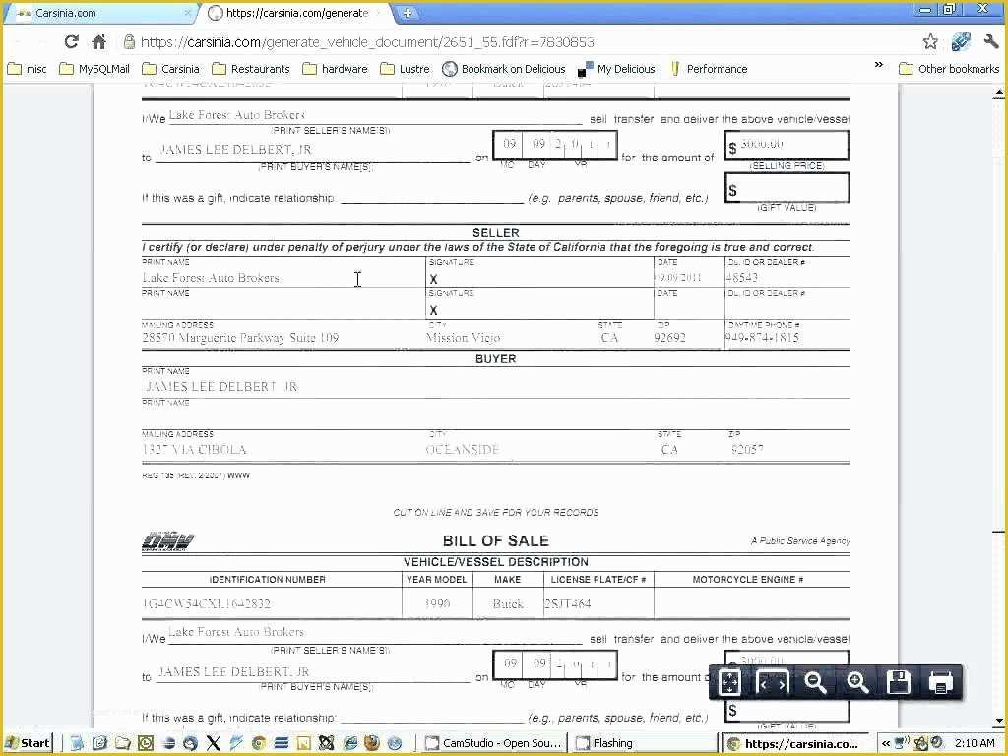The width and height of the screenshot is (1008, 756).
Task: Launch the X icon in Quick Launch
Action: click(x=213, y=743)
